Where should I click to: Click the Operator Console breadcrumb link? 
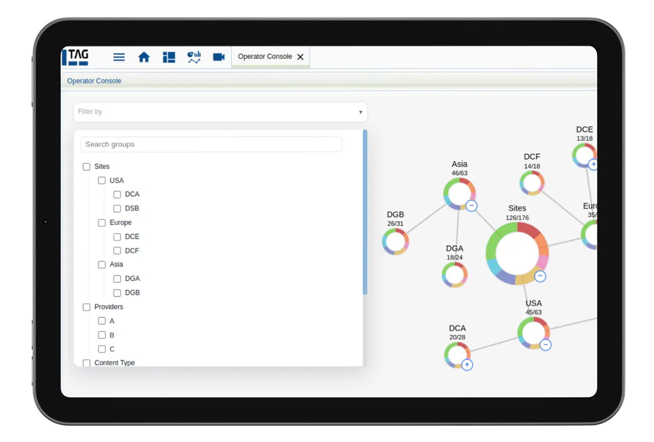94,81
